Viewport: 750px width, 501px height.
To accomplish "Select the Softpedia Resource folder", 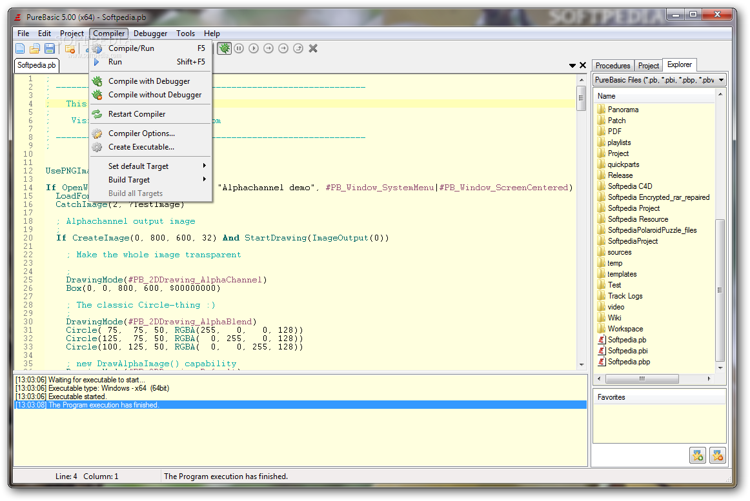I will coord(638,219).
